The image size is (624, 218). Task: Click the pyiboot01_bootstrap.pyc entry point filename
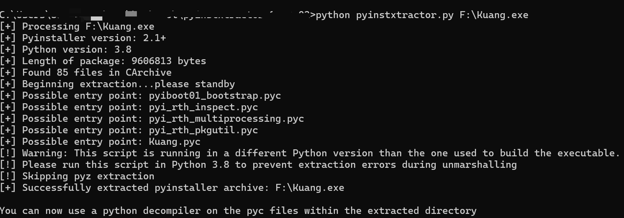(215, 96)
